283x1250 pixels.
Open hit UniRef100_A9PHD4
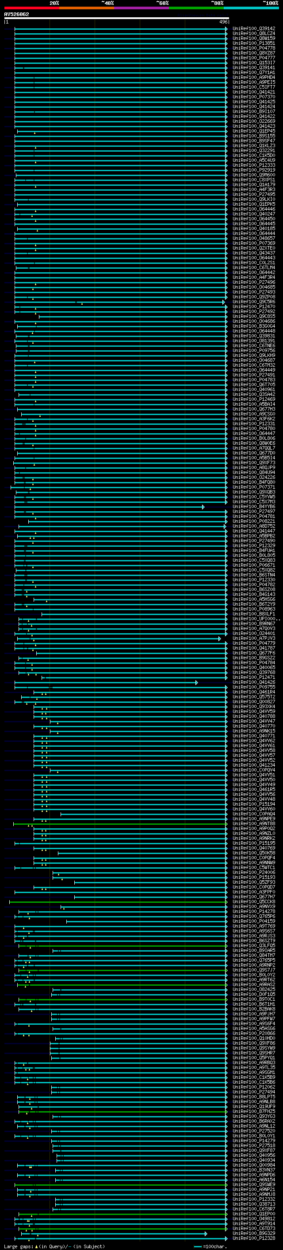coord(254,77)
